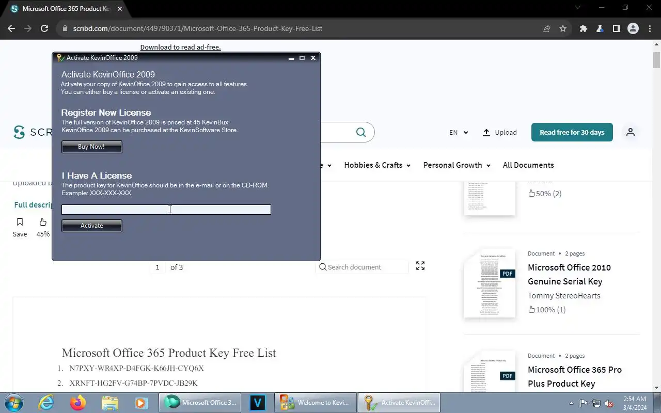Click second product key XRNFT-HG2FV text
The image size is (661, 413).
pyautogui.click(x=133, y=383)
